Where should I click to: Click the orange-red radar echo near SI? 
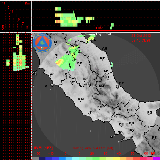59,62
